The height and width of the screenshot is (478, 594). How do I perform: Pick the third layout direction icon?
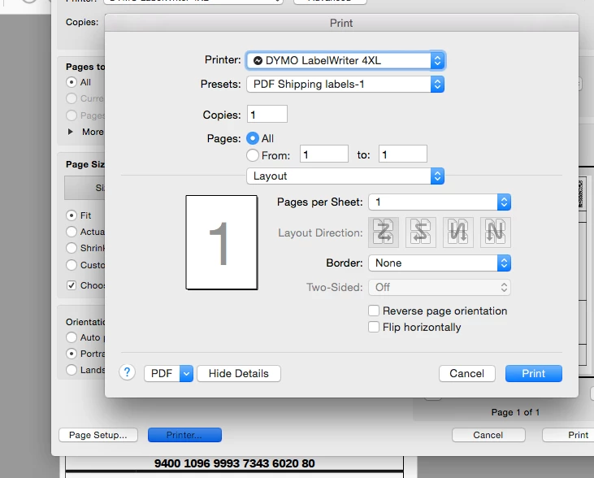click(458, 232)
